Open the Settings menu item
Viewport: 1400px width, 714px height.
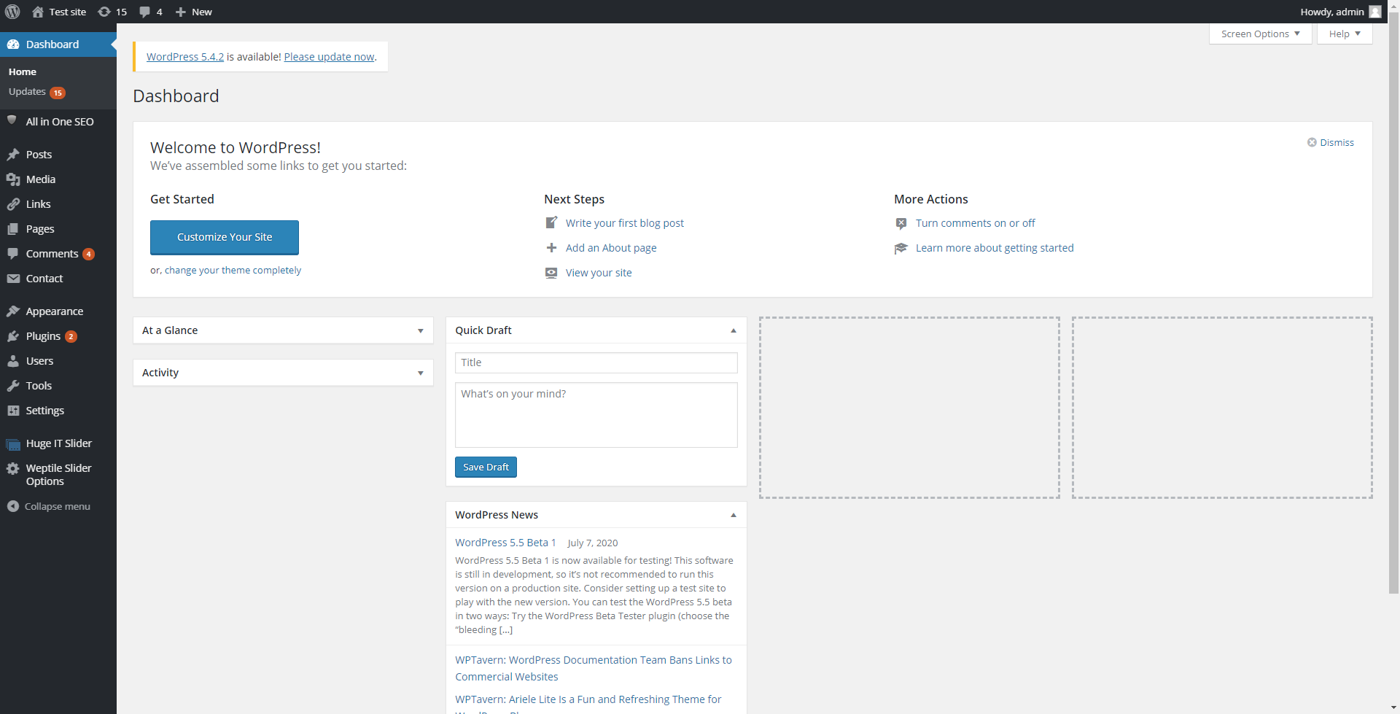[x=58, y=411]
